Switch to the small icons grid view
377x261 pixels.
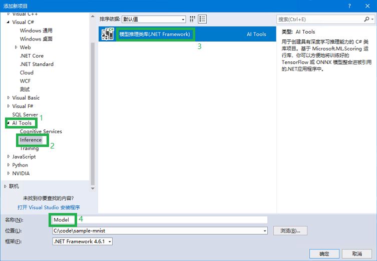[192, 19]
